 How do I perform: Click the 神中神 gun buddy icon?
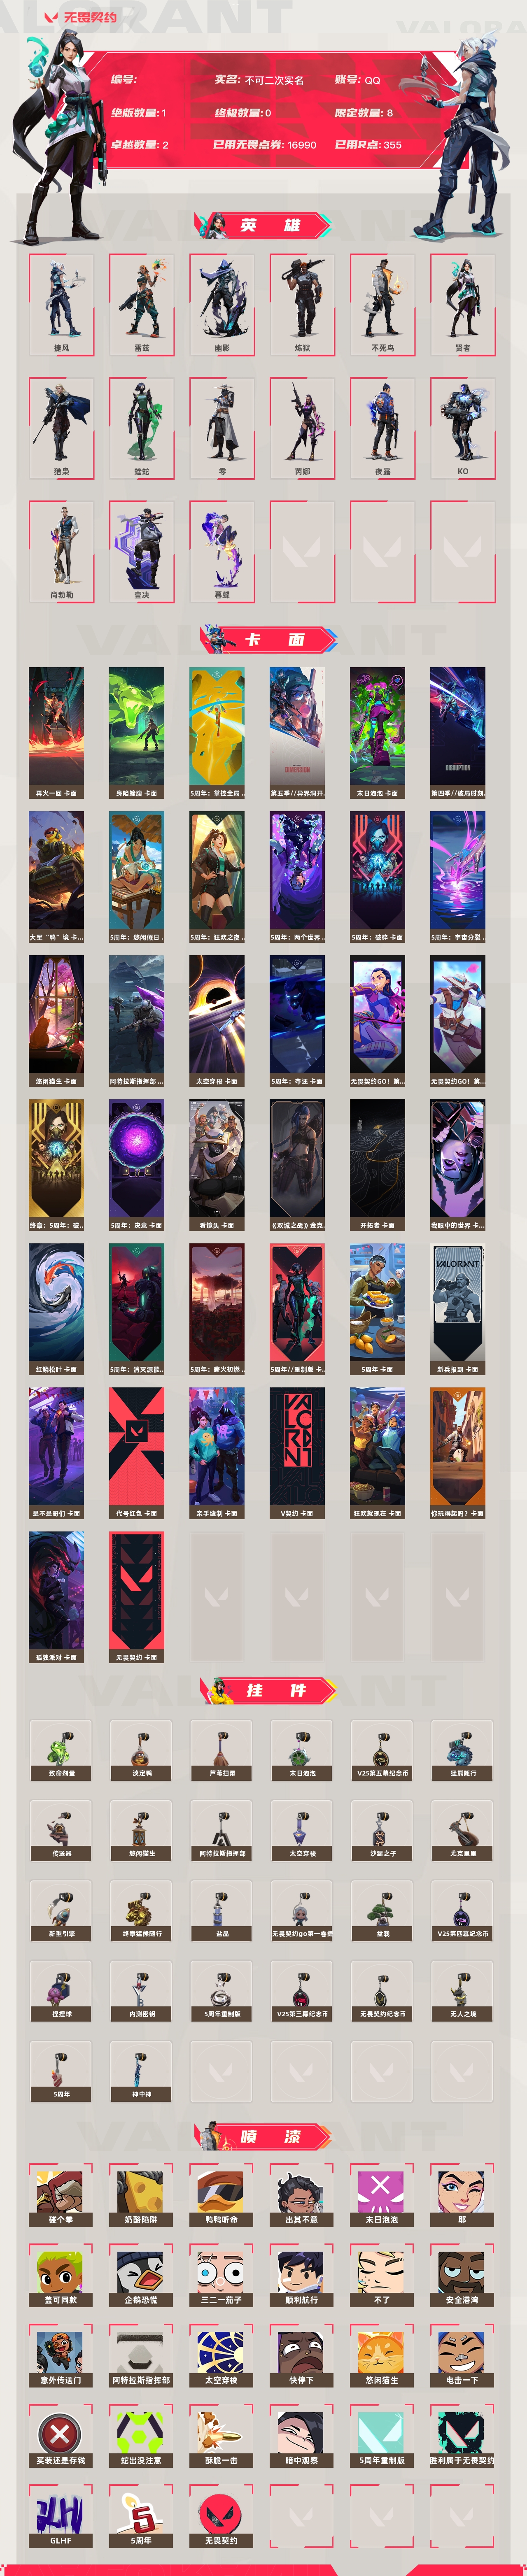click(x=141, y=2070)
